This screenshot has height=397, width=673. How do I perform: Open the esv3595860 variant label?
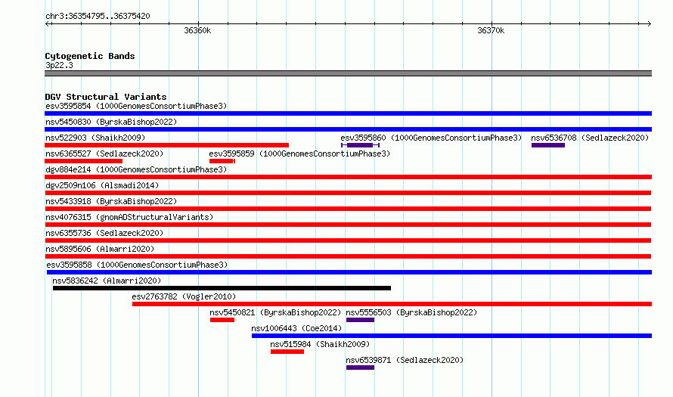pyautogui.click(x=431, y=138)
